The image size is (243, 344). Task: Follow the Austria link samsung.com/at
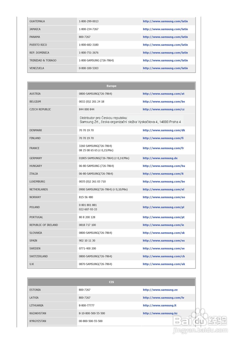coord(164,94)
